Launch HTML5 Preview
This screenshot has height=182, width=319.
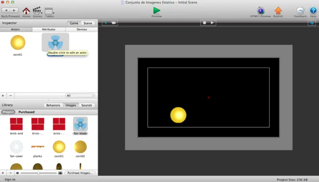point(261,11)
